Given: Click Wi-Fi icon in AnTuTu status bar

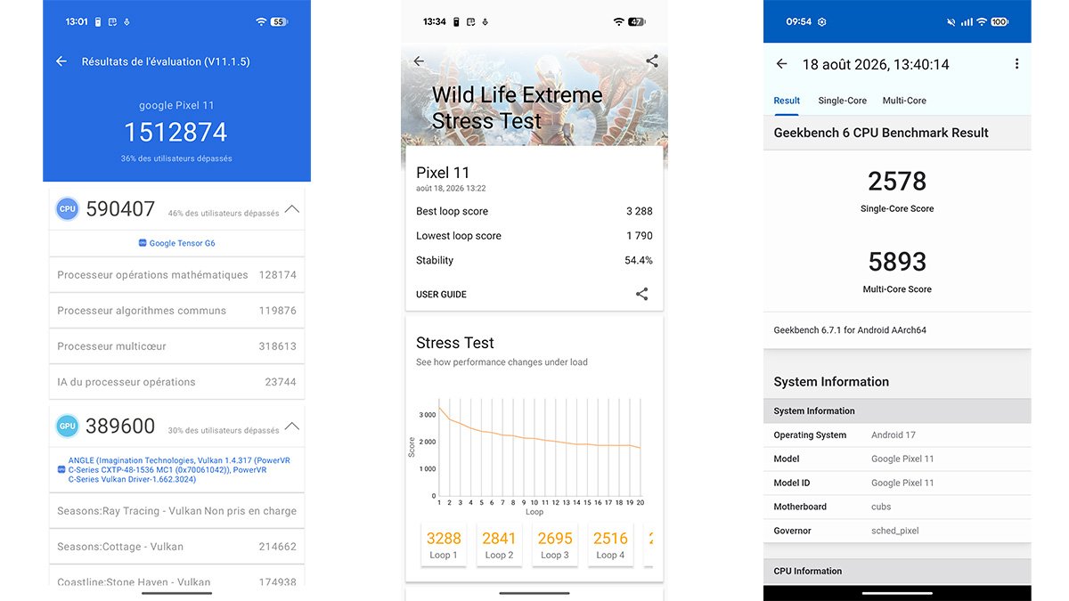Looking at the screenshot, I should [x=261, y=21].
